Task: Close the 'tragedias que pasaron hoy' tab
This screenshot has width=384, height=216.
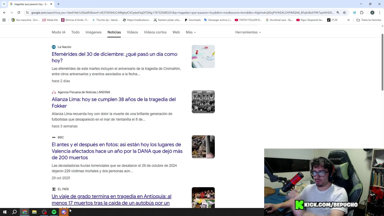Action: tap(51, 4)
